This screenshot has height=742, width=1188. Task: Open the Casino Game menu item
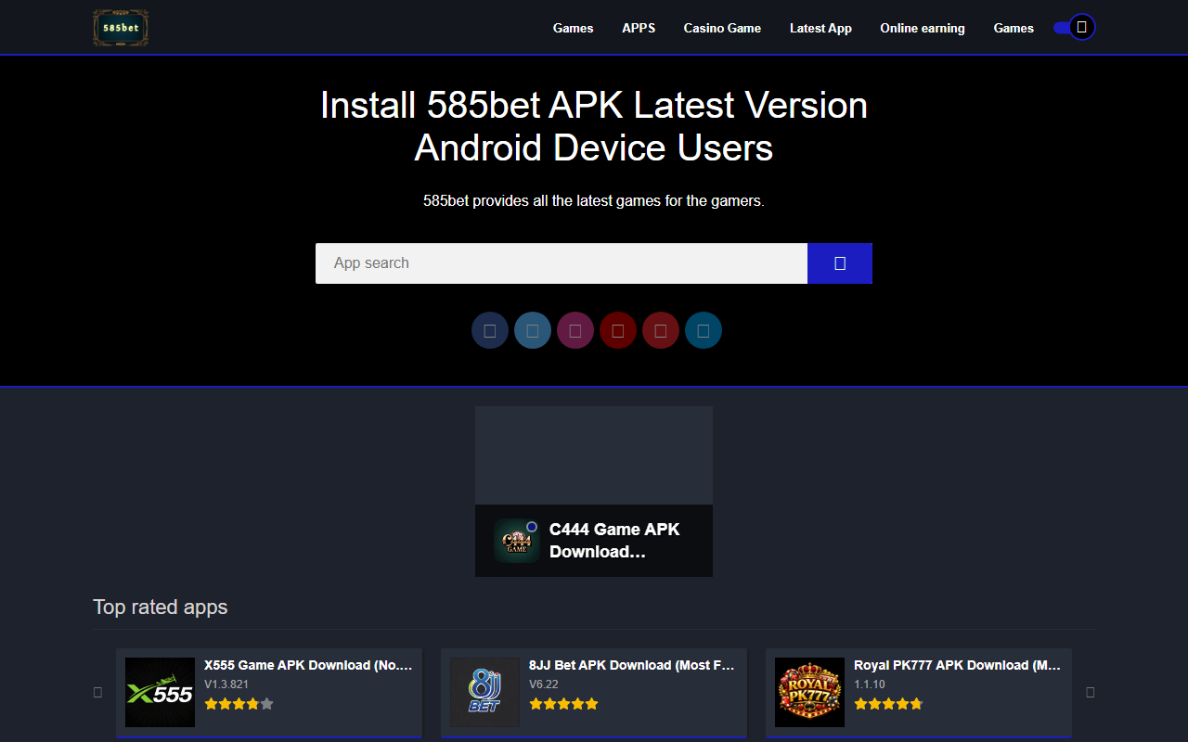(722, 28)
